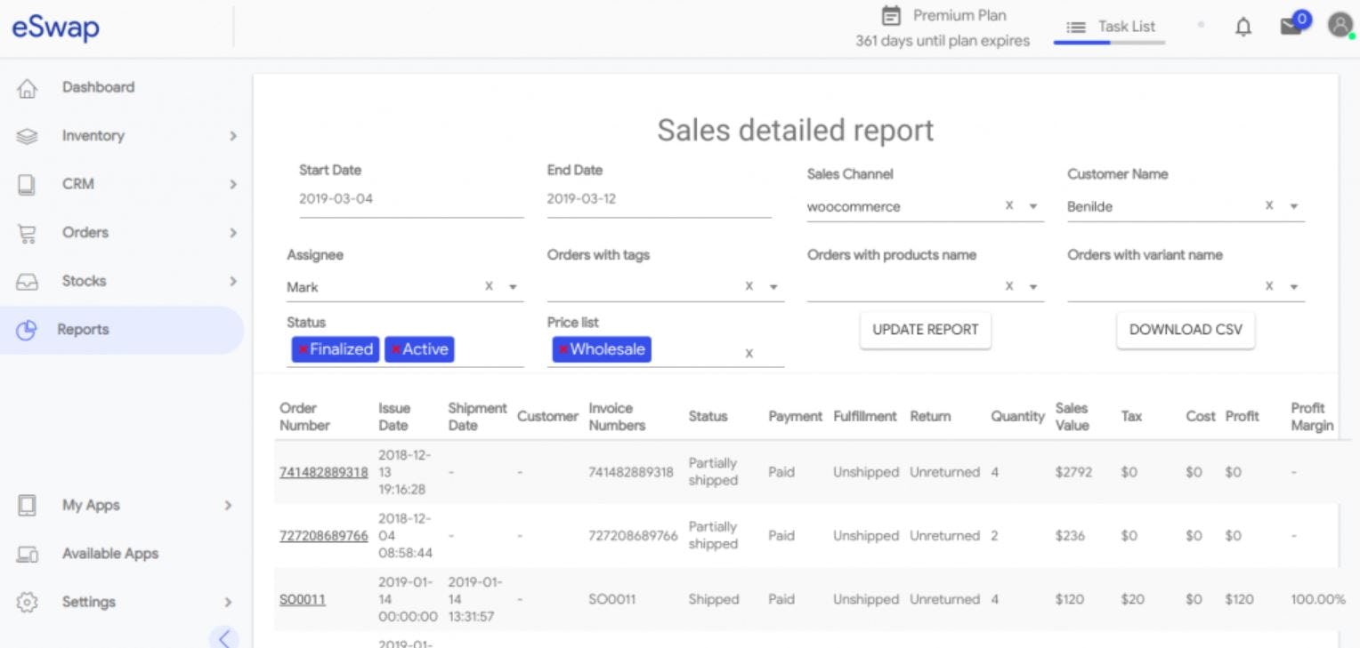Click the Premium Plan calendar icon
The width and height of the screenshot is (1360, 648).
(891, 16)
